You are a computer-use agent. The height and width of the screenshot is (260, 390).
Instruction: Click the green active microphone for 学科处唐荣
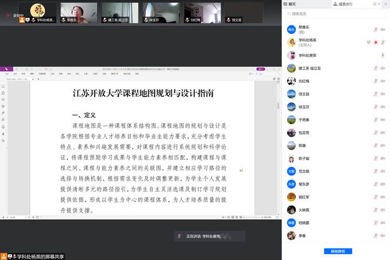(383, 55)
